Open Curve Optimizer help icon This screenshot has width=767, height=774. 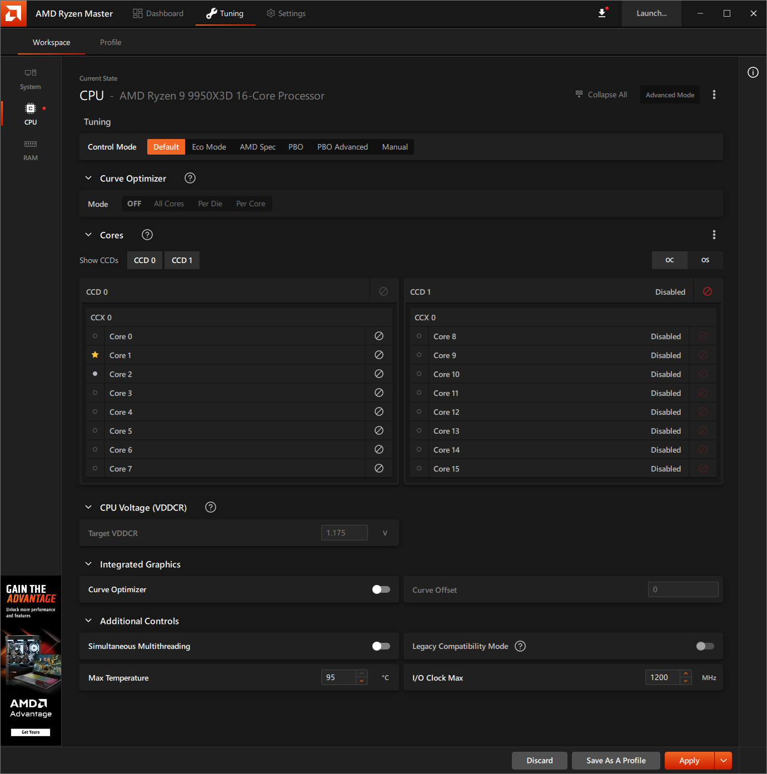pyautogui.click(x=190, y=178)
